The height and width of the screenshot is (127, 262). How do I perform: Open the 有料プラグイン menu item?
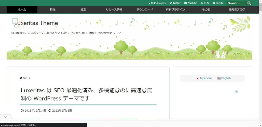click(x=176, y=10)
